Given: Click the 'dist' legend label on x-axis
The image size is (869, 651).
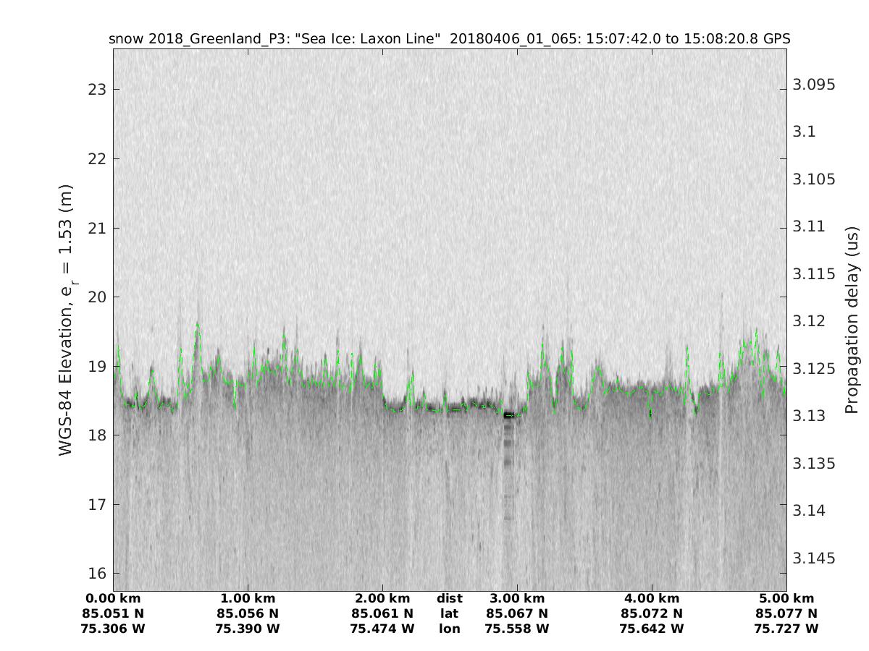Looking at the screenshot, I should (449, 598).
